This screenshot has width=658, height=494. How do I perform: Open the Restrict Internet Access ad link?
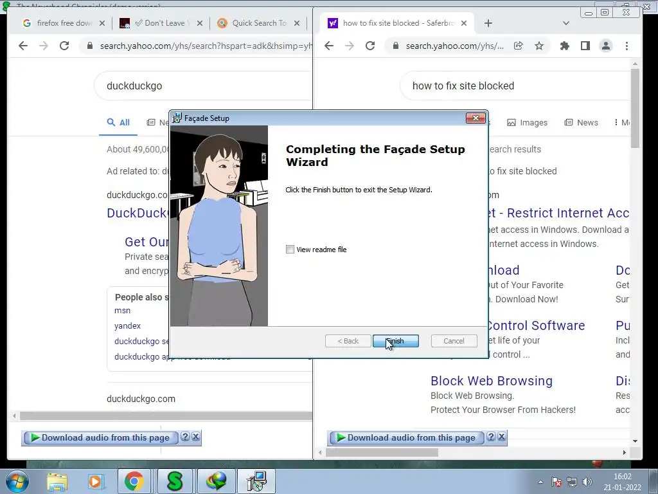(x=558, y=213)
